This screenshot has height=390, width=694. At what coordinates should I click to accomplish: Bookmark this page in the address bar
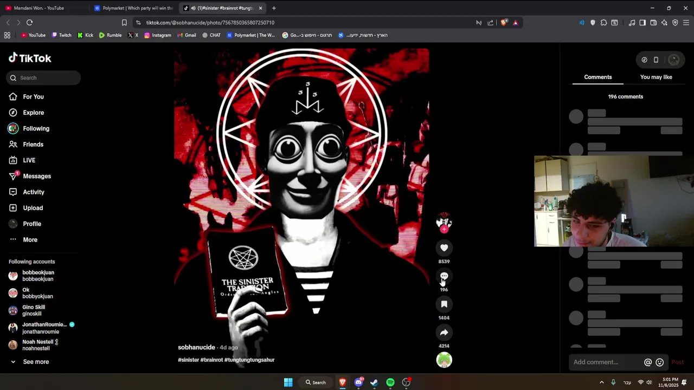tap(124, 23)
